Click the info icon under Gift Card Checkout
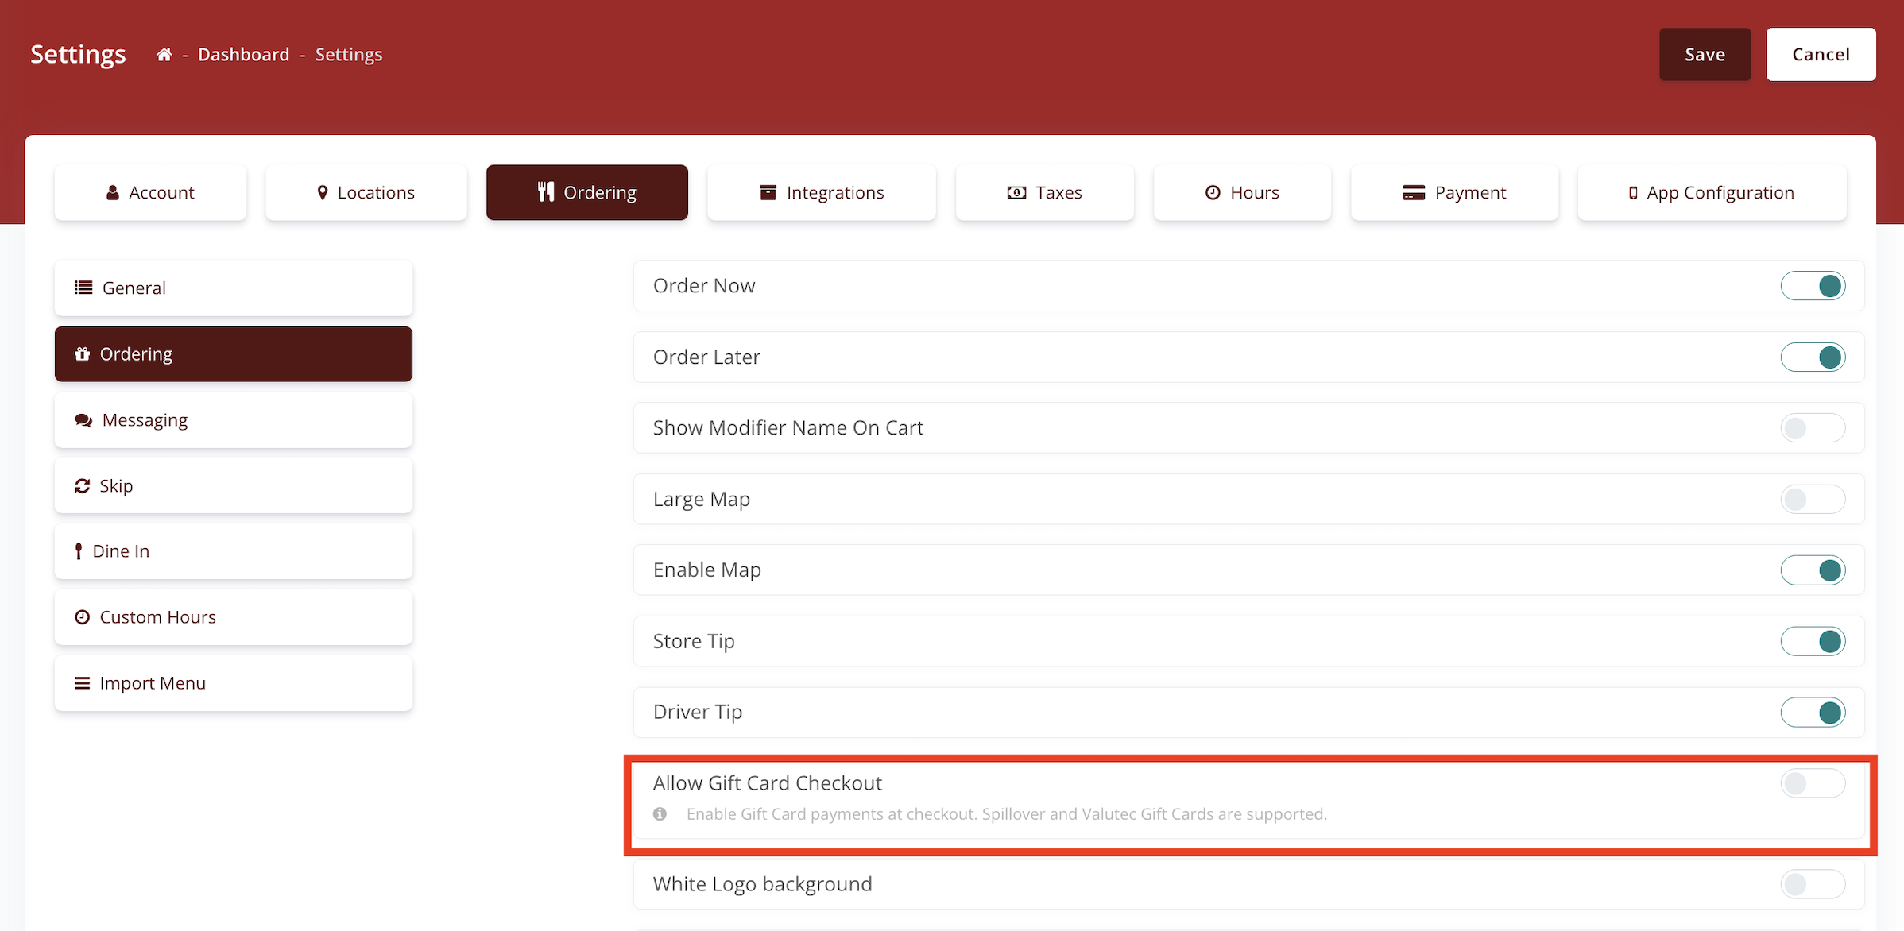This screenshot has width=1904, height=931. [x=660, y=814]
